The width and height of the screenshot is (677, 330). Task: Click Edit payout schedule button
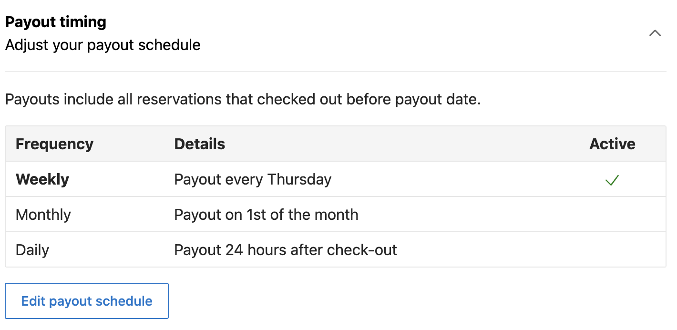pyautogui.click(x=87, y=301)
